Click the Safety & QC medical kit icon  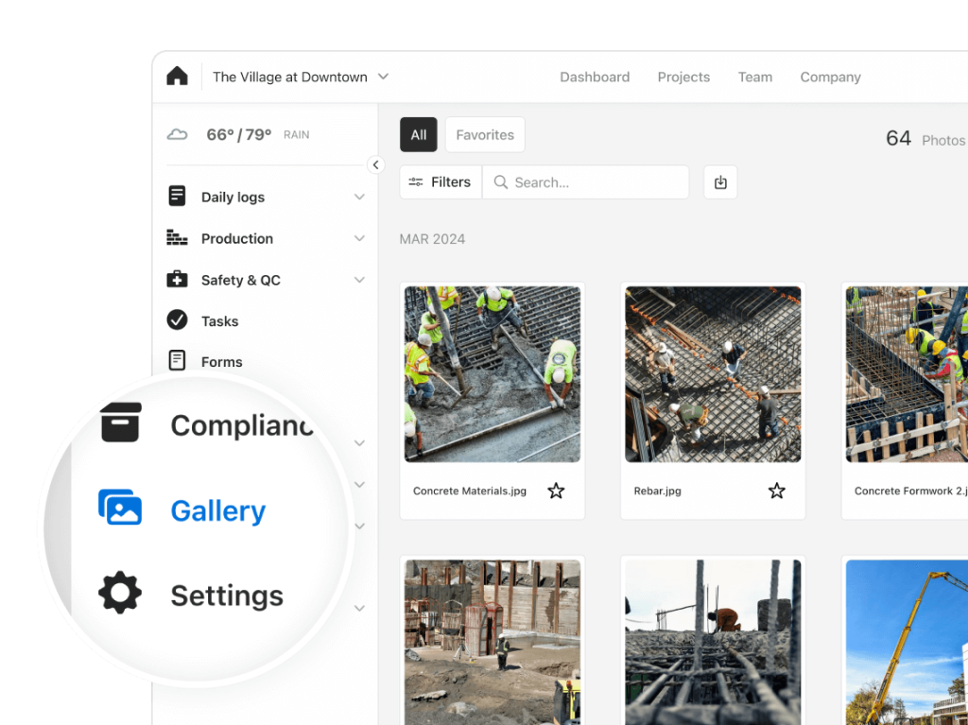[x=177, y=279]
